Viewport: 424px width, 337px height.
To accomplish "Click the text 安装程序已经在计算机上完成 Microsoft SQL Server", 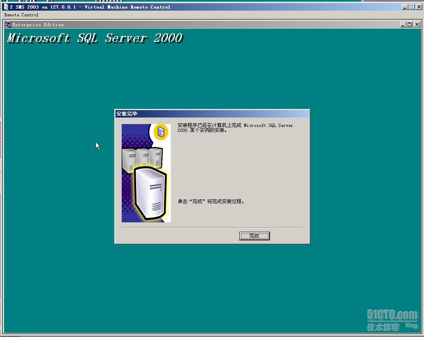I will click(x=235, y=125).
